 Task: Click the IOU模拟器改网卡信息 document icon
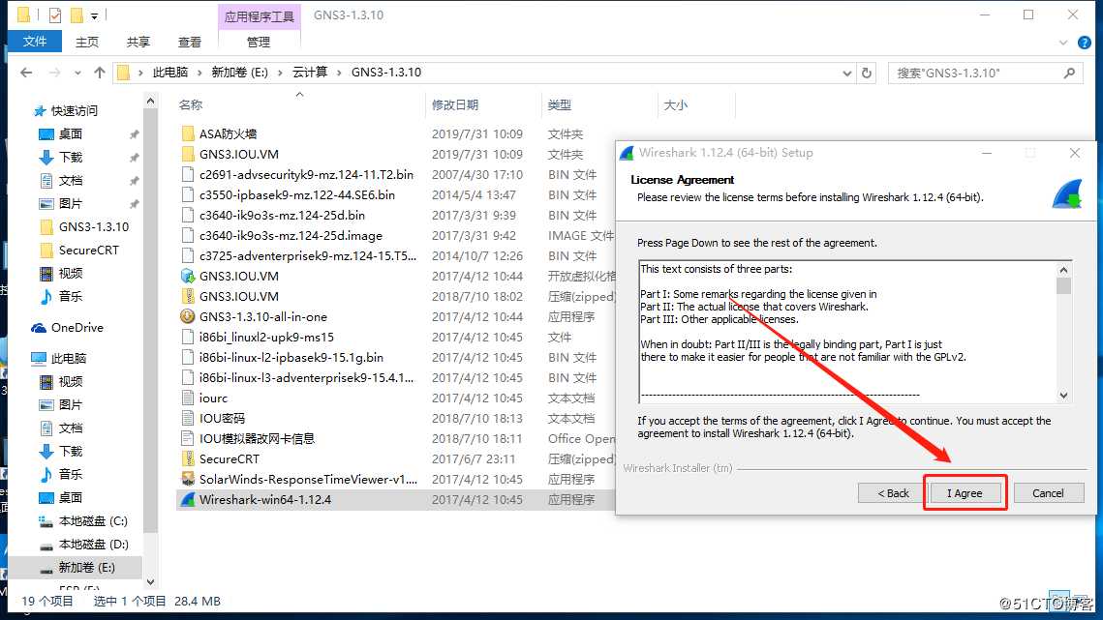pos(188,438)
